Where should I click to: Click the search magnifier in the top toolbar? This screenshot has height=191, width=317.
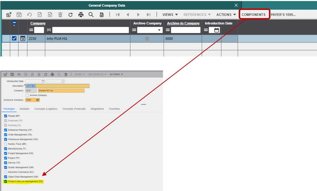point(91,15)
